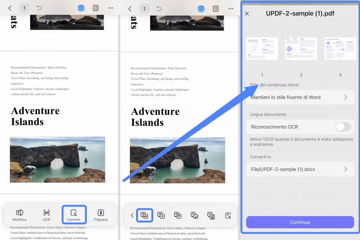Select page 2 thumbnail in conversion dialog
This screenshot has height=240, width=360.
click(301, 48)
